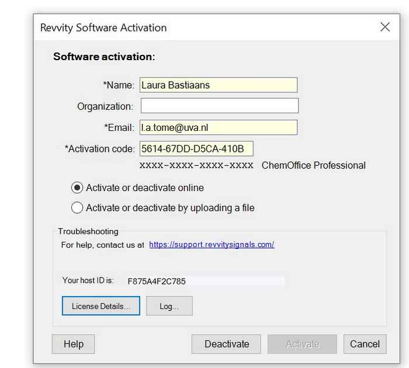The image size is (409, 368).
Task: Select the Activation code text field
Action: (x=196, y=149)
